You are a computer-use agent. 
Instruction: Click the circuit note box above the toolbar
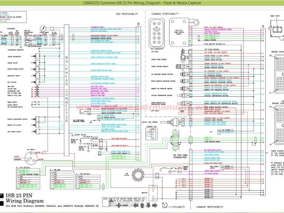(x=134, y=194)
